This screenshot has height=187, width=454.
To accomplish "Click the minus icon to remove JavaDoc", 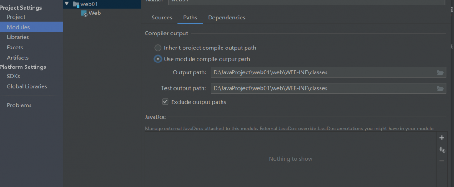I will pos(442,161).
